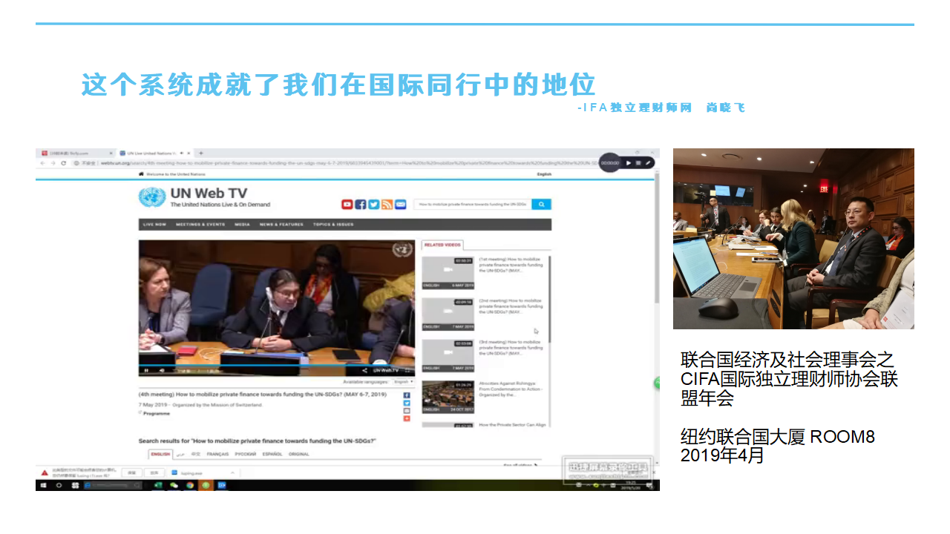
Task: Open the MEETINGS & EVENTS menu
Action: 200,224
